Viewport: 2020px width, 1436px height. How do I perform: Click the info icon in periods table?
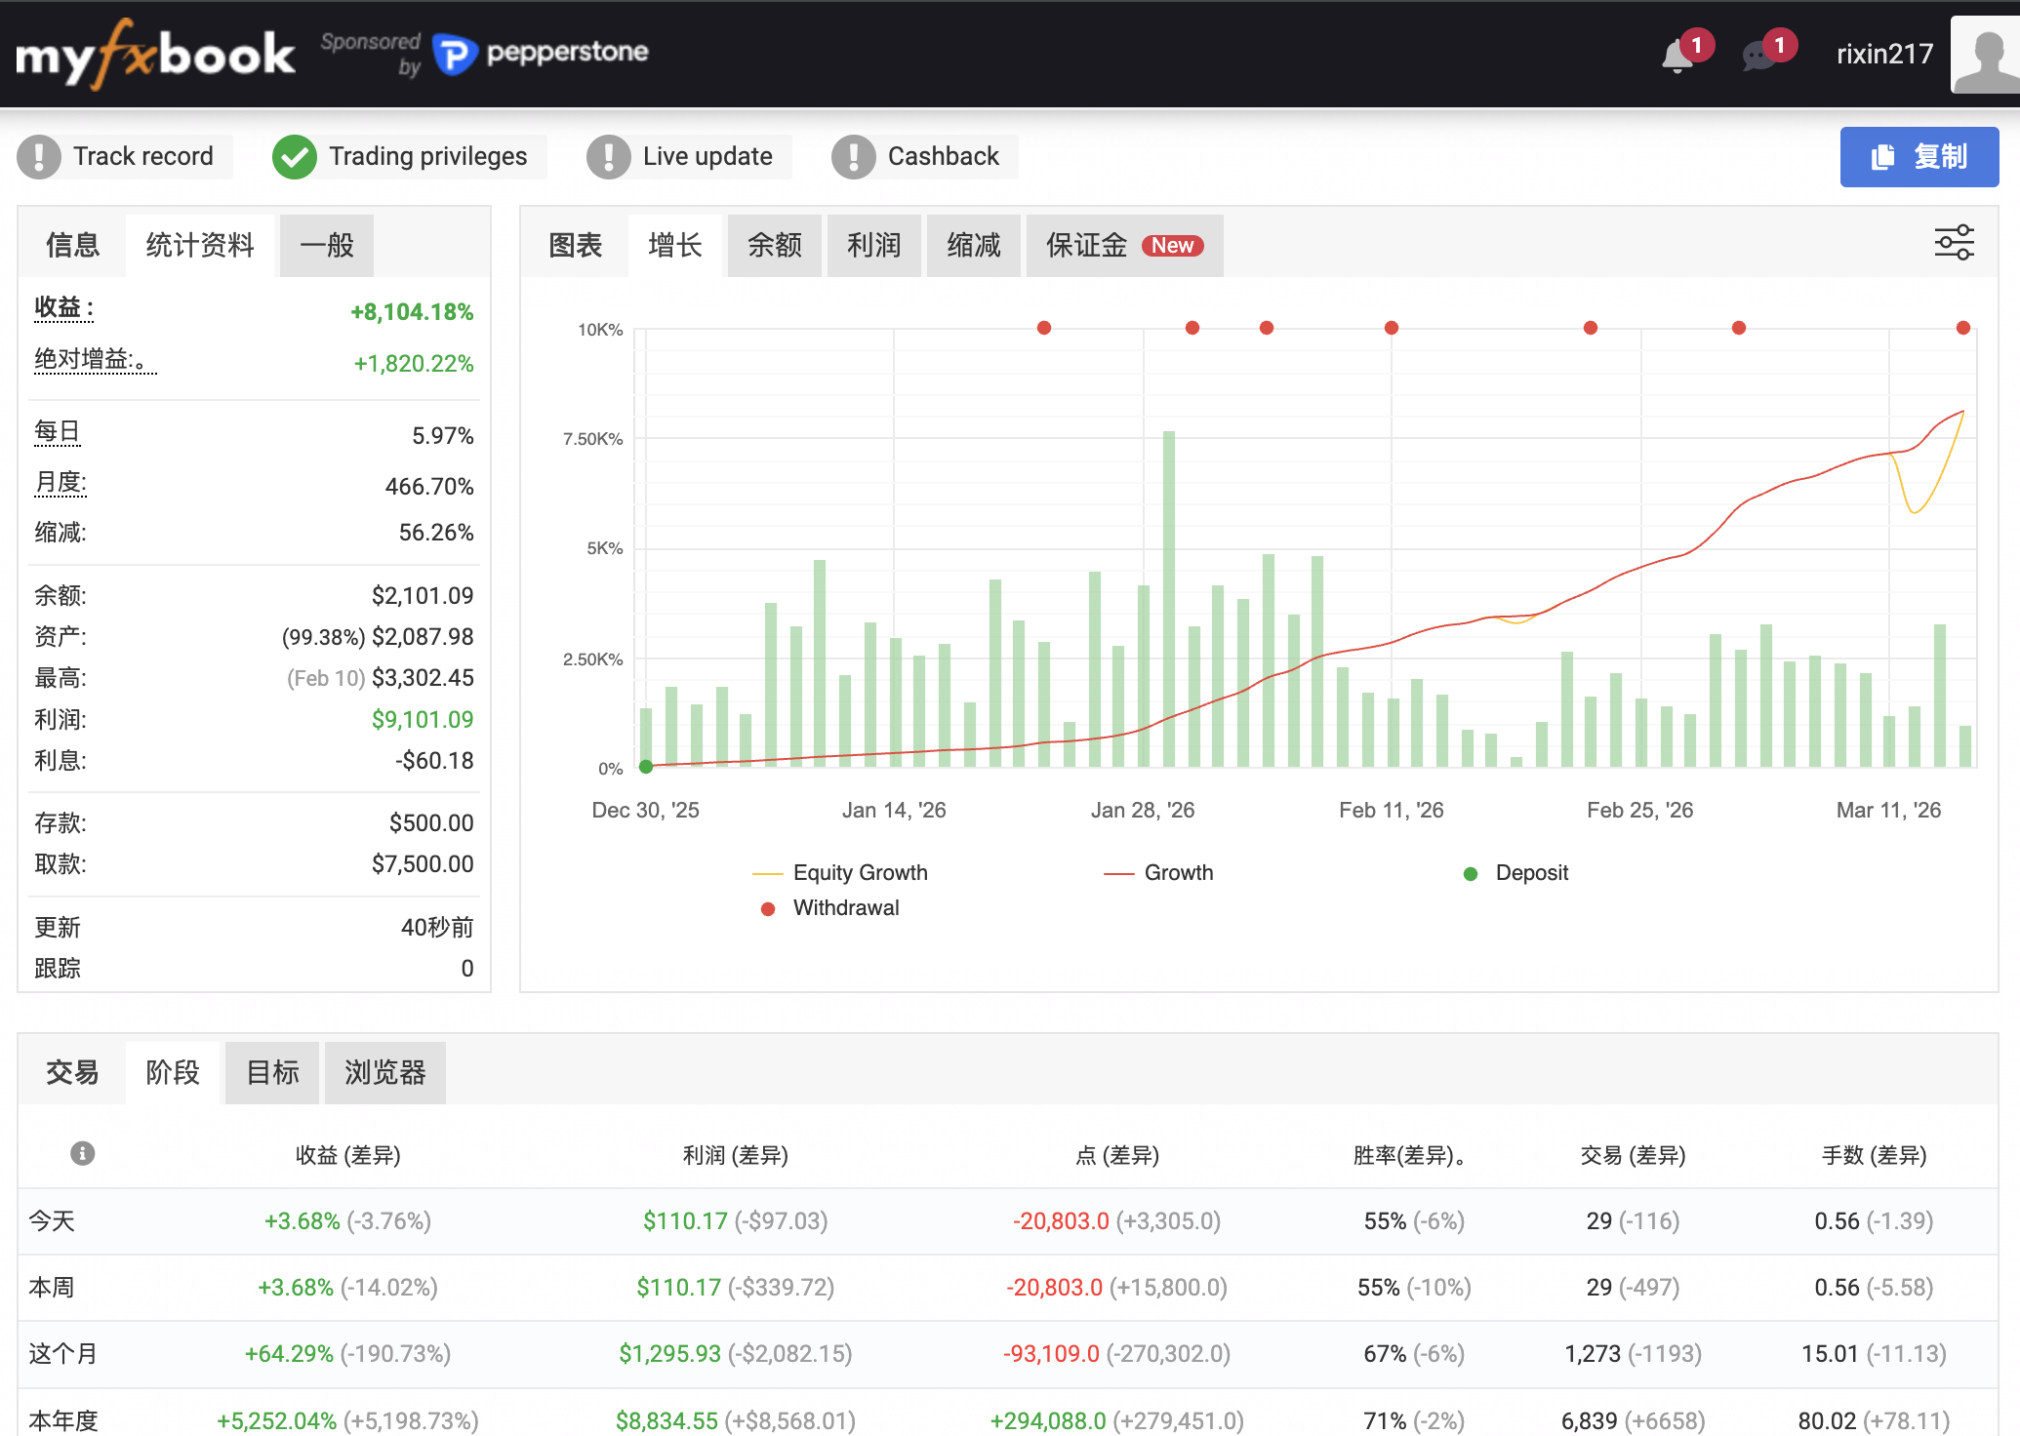[x=82, y=1153]
